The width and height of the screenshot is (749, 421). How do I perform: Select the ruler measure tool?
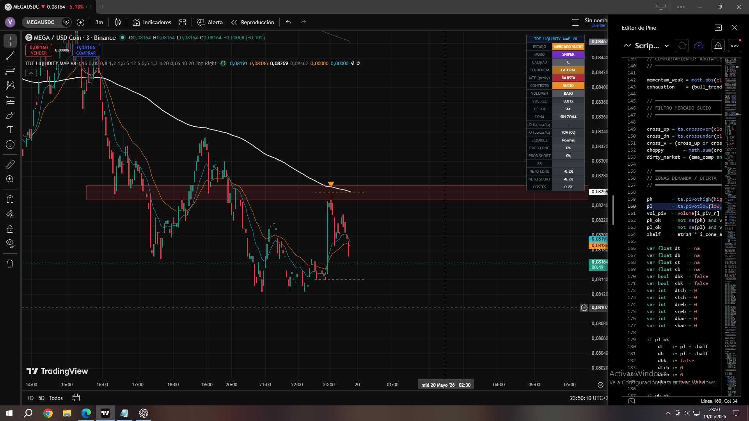tap(10, 165)
